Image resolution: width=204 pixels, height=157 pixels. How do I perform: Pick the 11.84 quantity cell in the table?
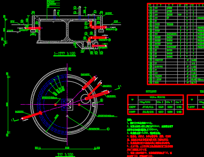(193, 73)
